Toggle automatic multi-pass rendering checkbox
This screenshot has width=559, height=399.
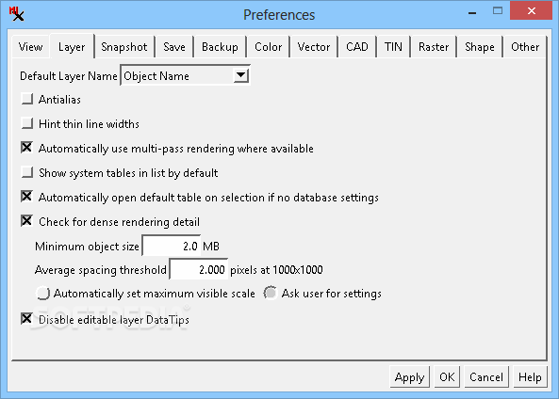click(x=27, y=148)
